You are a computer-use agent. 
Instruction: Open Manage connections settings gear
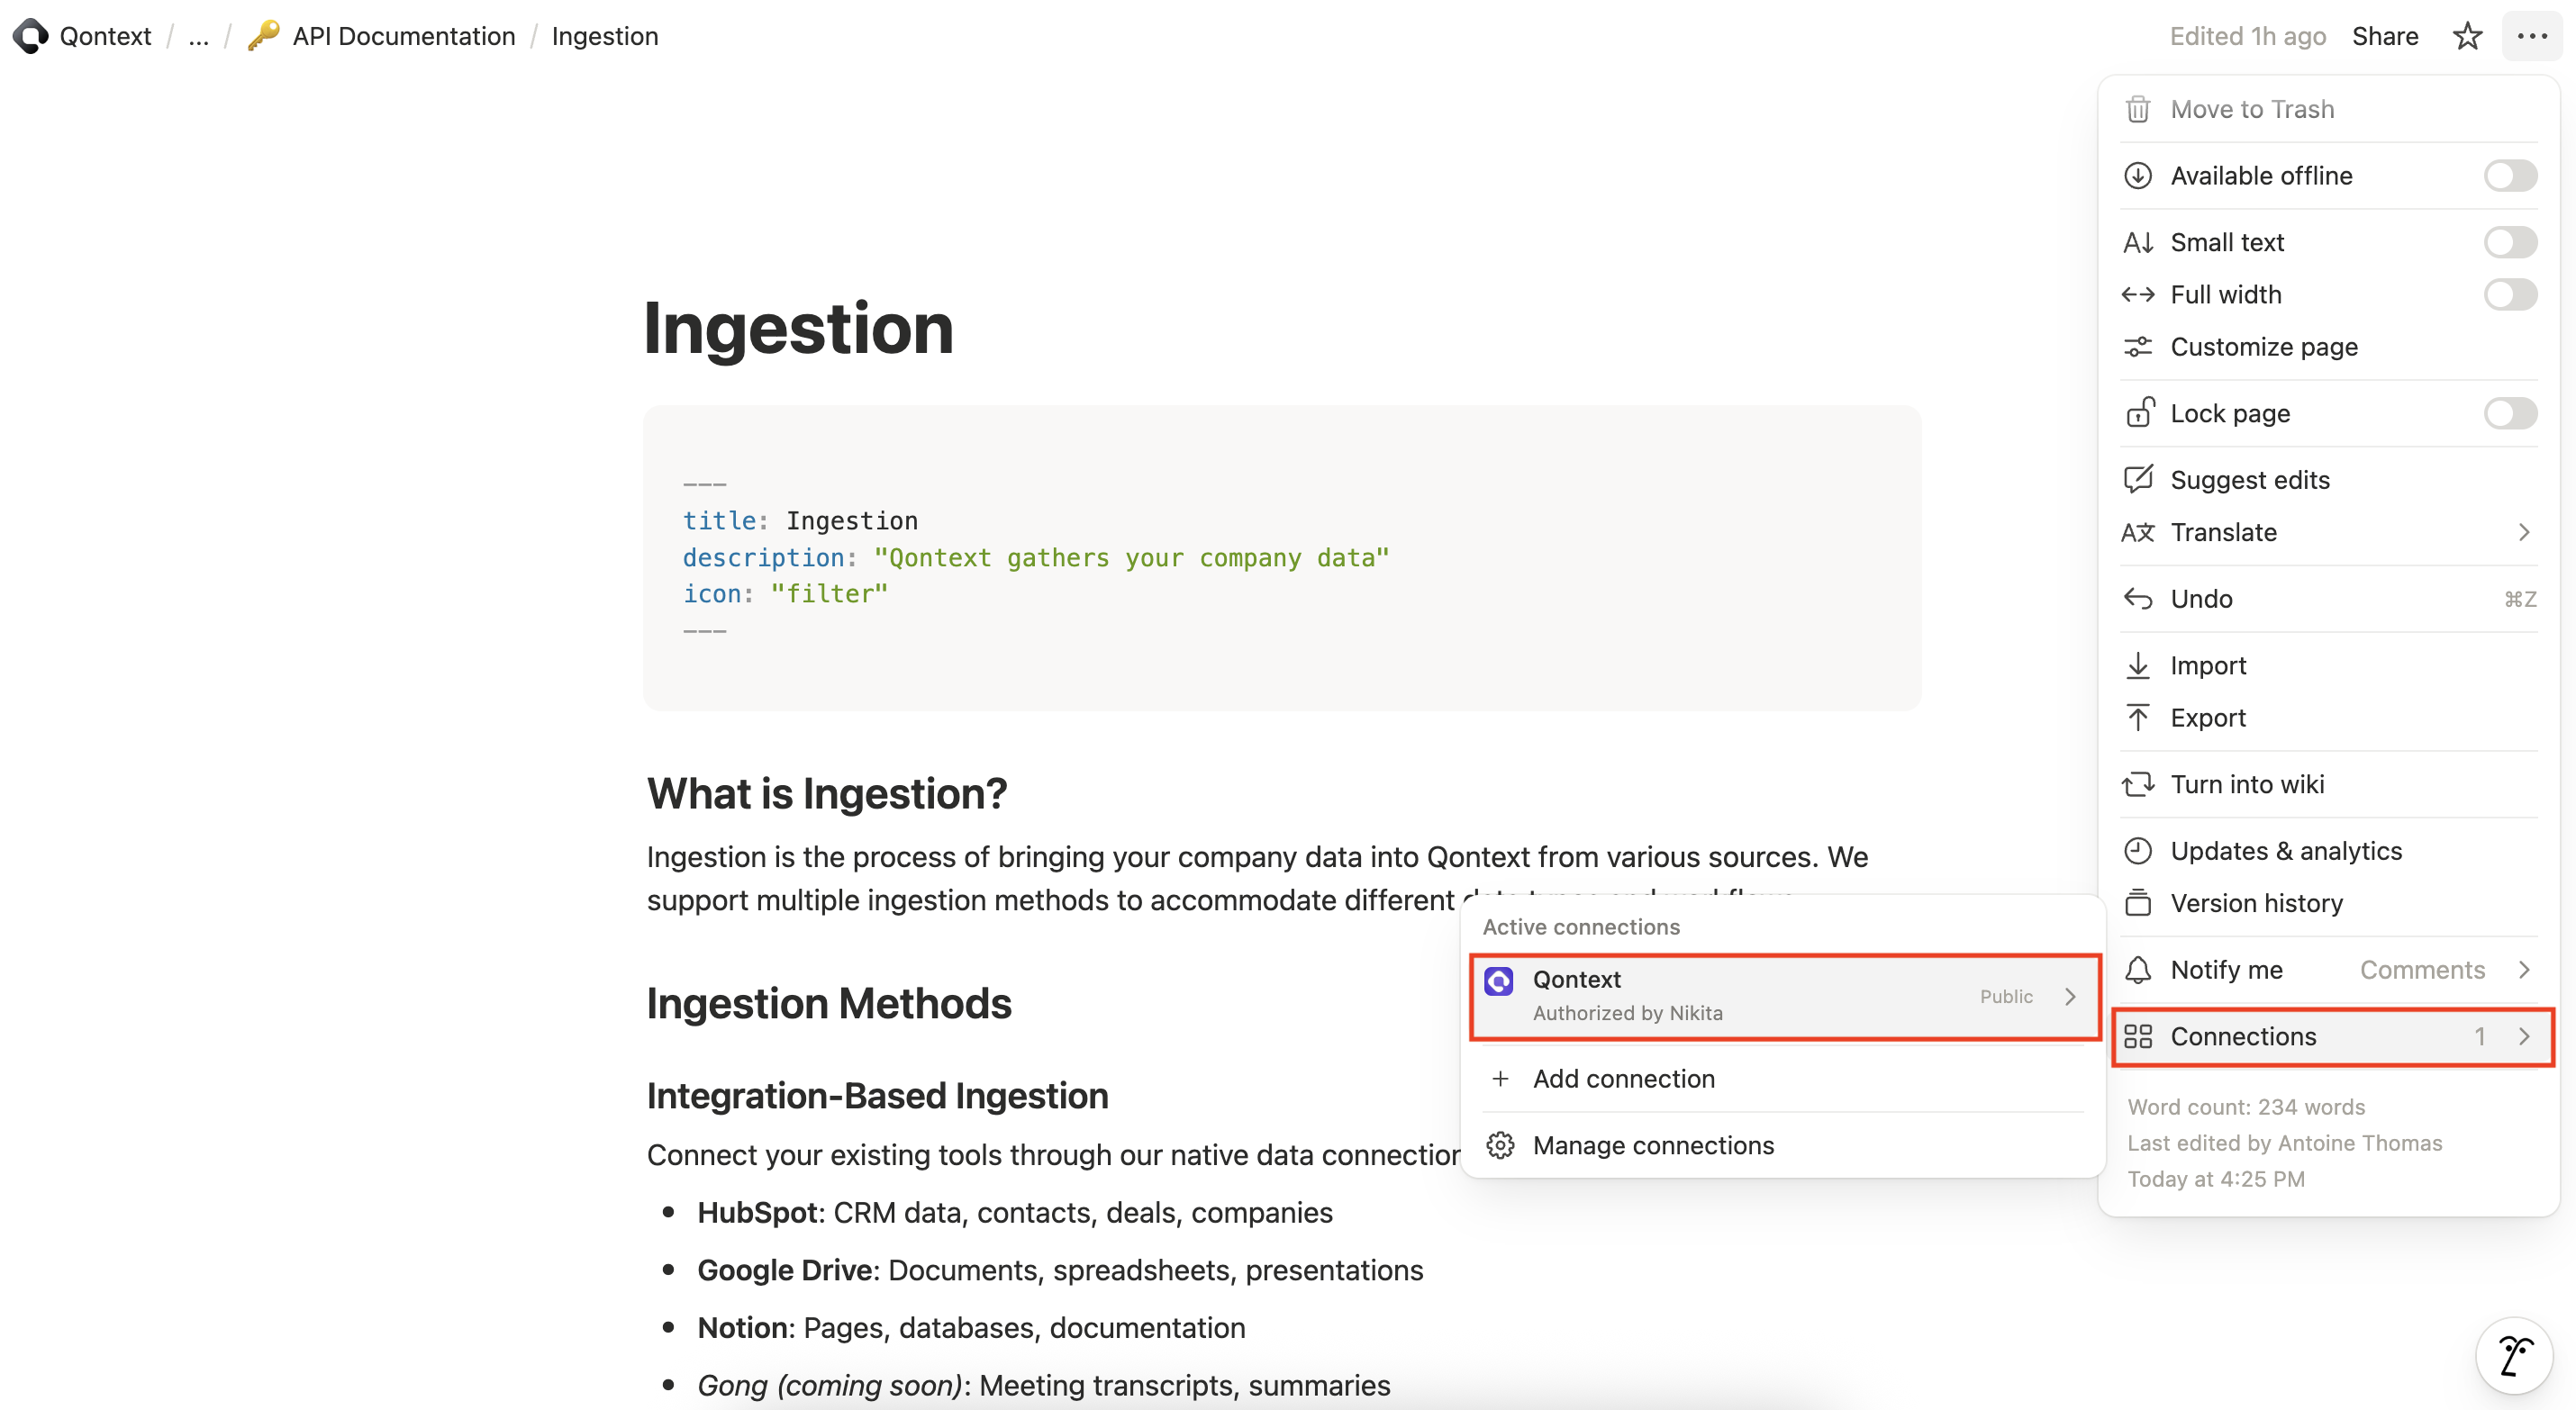(x=1501, y=1145)
